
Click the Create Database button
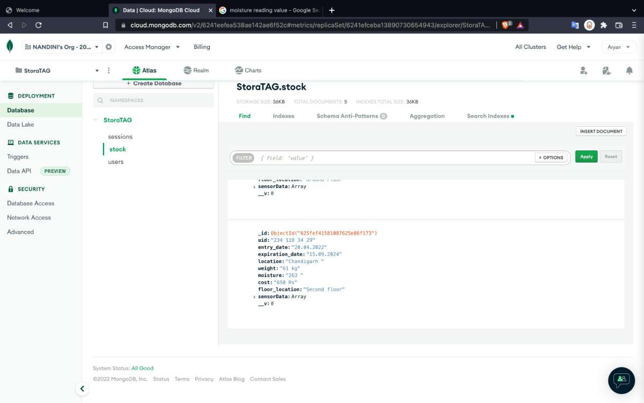[x=153, y=84]
